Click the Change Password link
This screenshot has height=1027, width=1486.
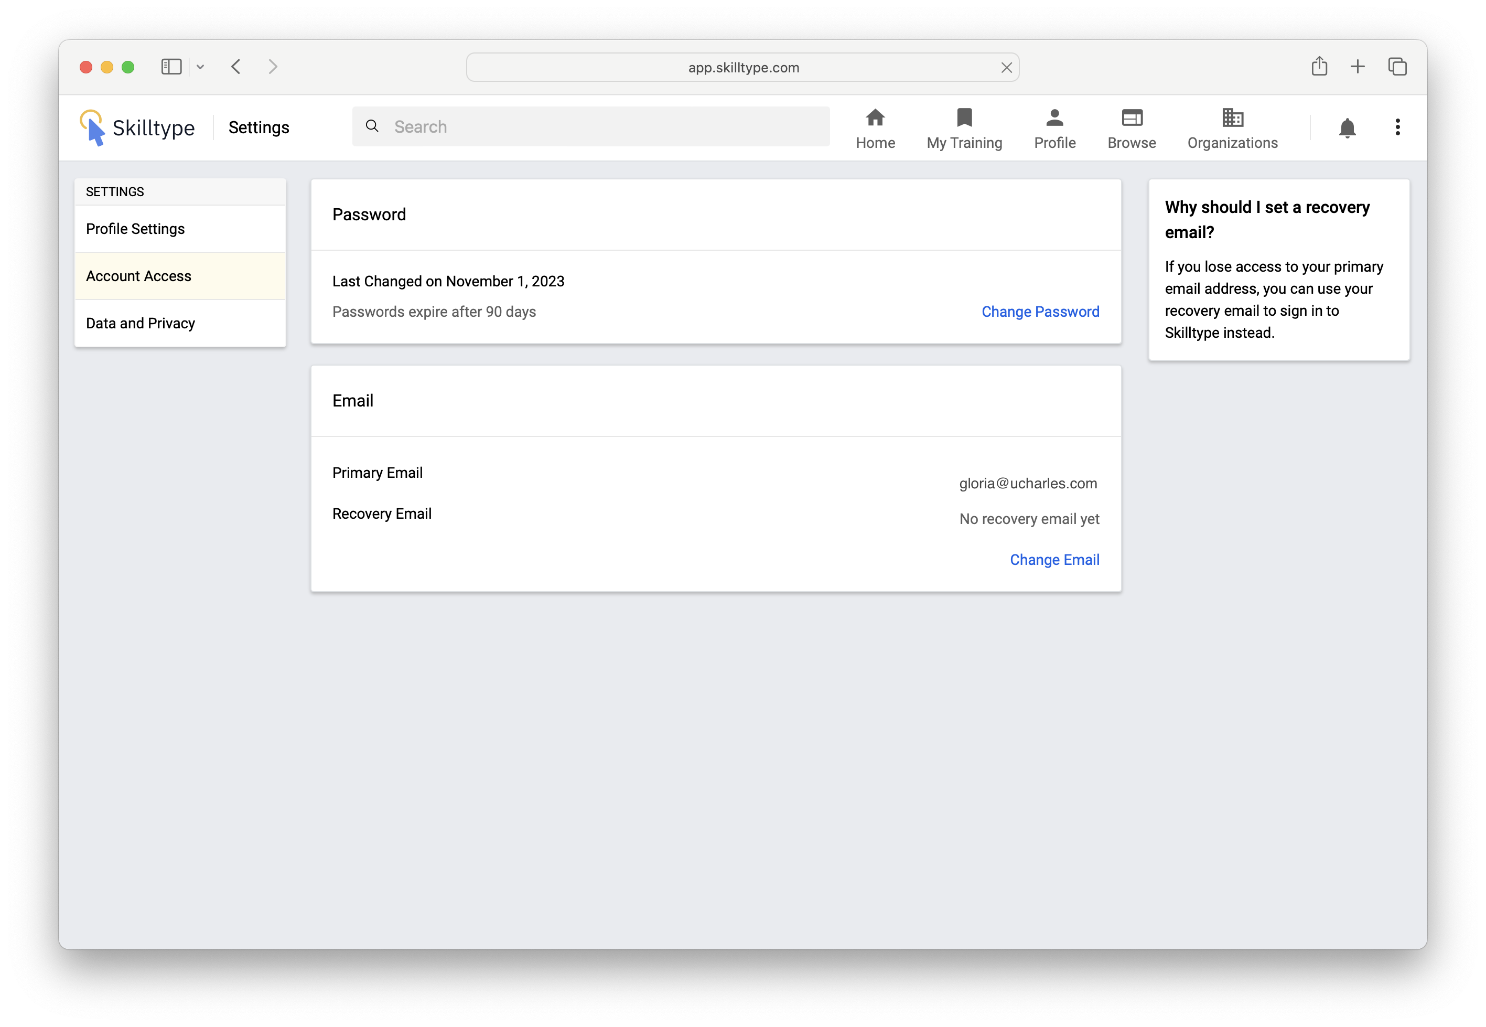[x=1040, y=312]
